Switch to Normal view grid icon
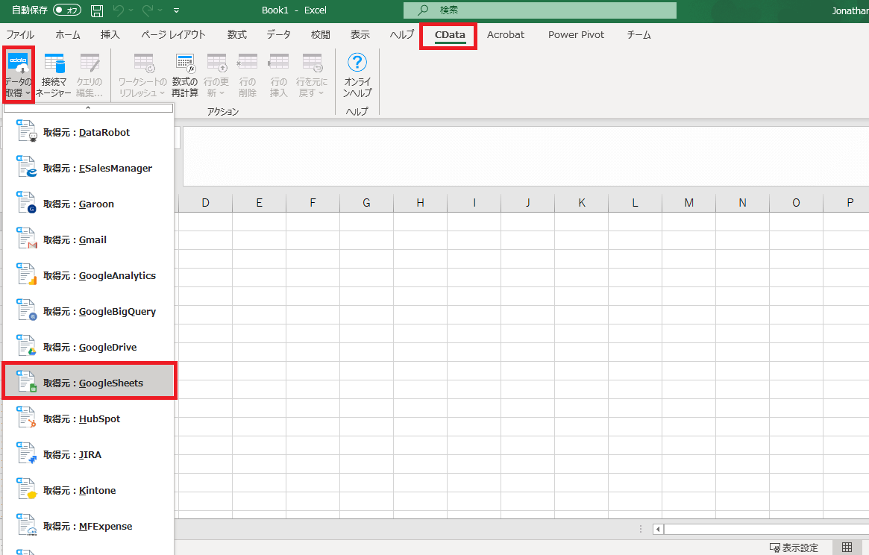 click(847, 548)
